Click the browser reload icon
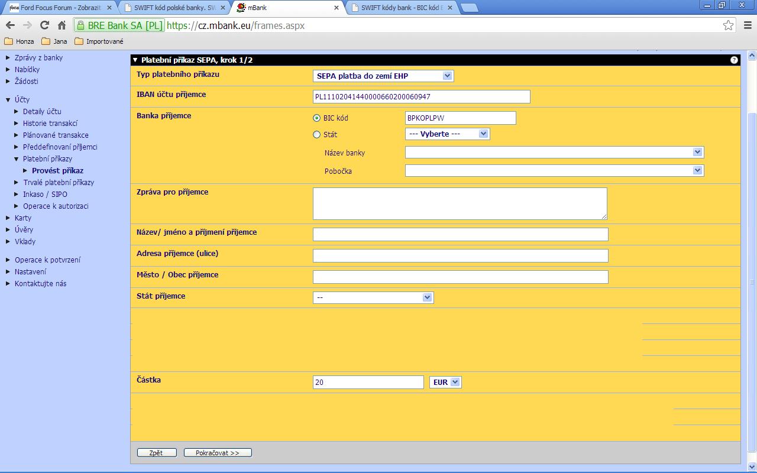The image size is (757, 473). (44, 25)
